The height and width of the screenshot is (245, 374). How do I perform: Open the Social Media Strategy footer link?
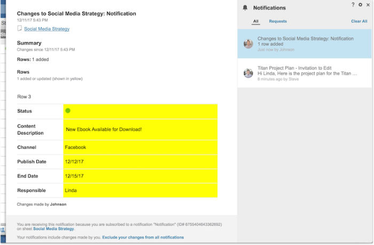coord(53,229)
